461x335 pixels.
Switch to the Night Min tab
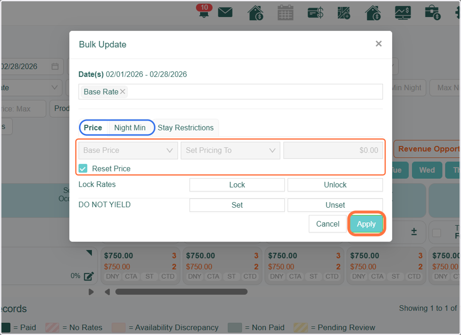click(130, 128)
